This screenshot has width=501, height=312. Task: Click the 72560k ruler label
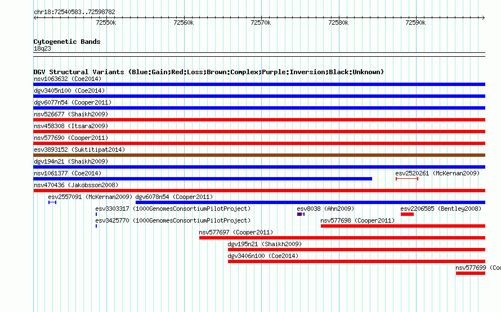pos(184,22)
